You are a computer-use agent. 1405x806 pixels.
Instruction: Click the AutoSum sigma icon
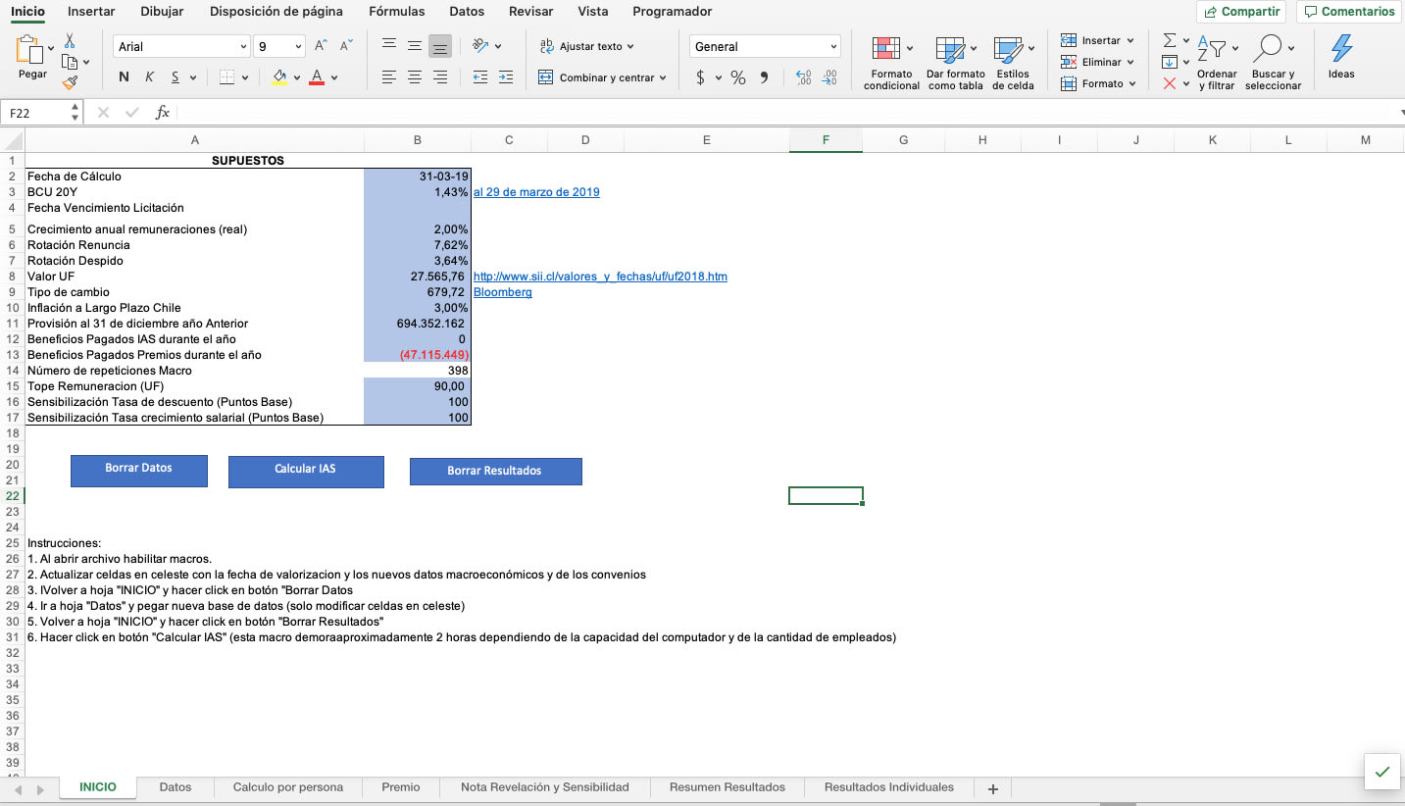[1169, 40]
